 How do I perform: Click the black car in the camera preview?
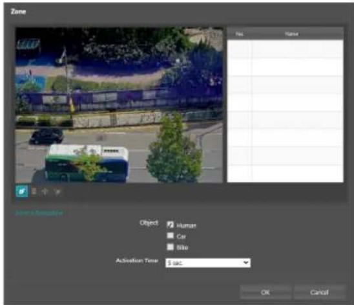coord(47,136)
